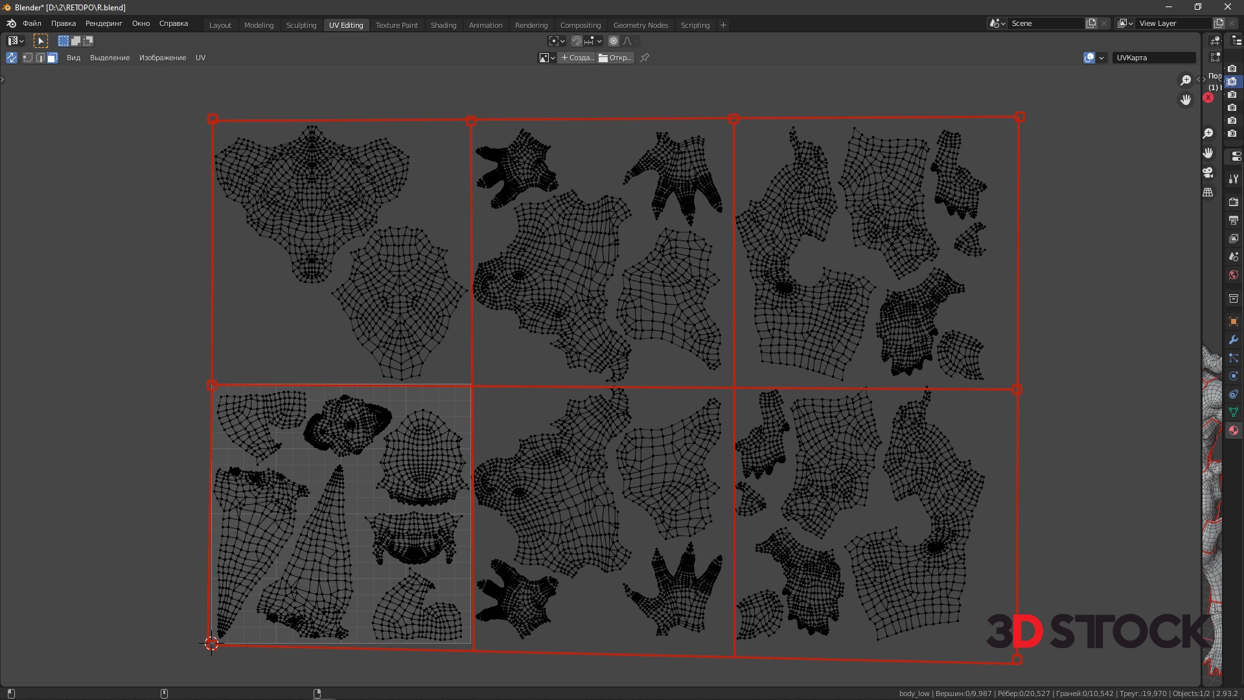Open Material properties tab icon
This screenshot has height=700, width=1244.
(1233, 431)
